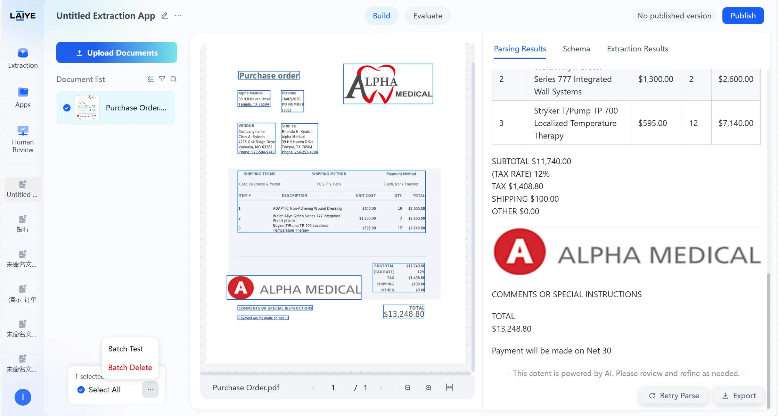Click Retry Parse
This screenshot has width=778, height=416.
(674, 396)
